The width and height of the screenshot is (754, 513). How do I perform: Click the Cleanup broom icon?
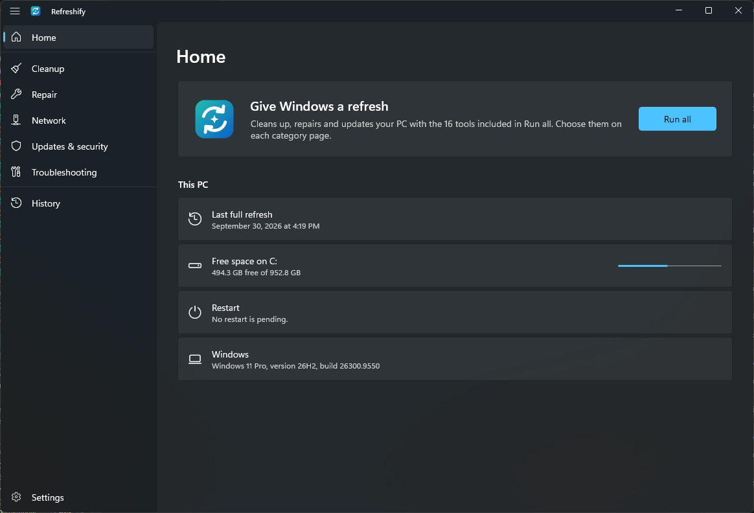[x=16, y=68]
